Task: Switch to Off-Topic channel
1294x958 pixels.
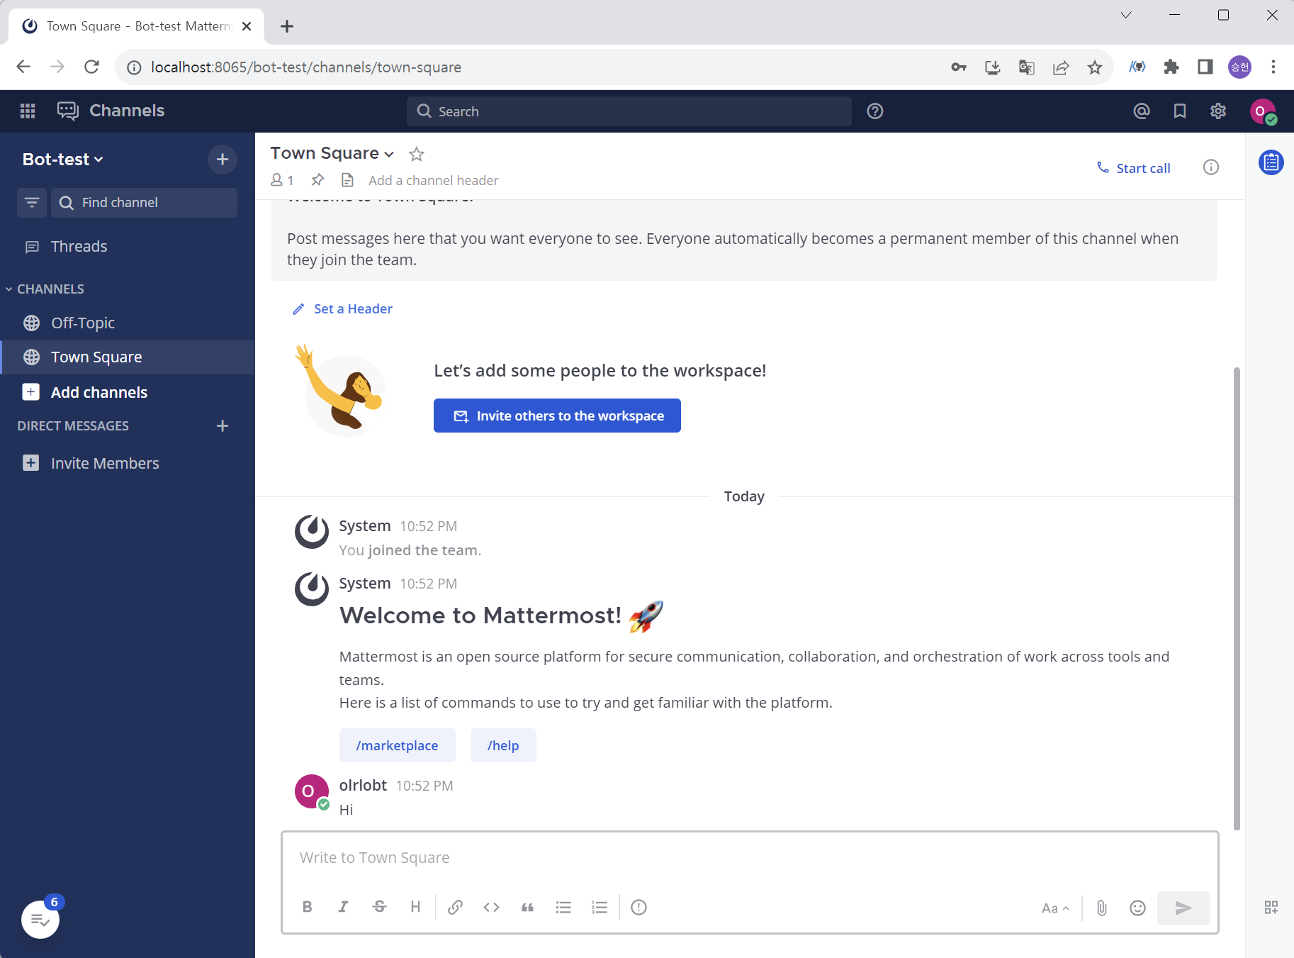Action: click(128, 323)
